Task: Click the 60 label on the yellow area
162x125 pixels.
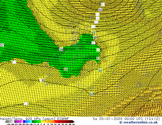Action: tap(100, 71)
